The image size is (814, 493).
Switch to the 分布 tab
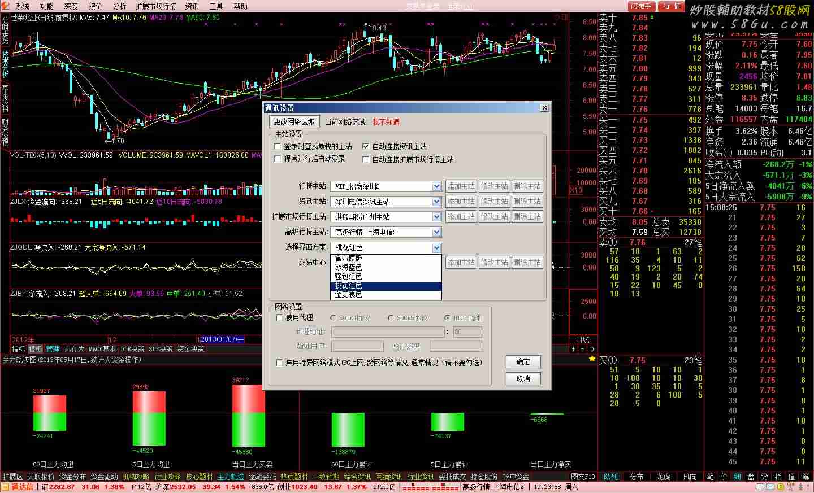pyautogui.click(x=637, y=477)
